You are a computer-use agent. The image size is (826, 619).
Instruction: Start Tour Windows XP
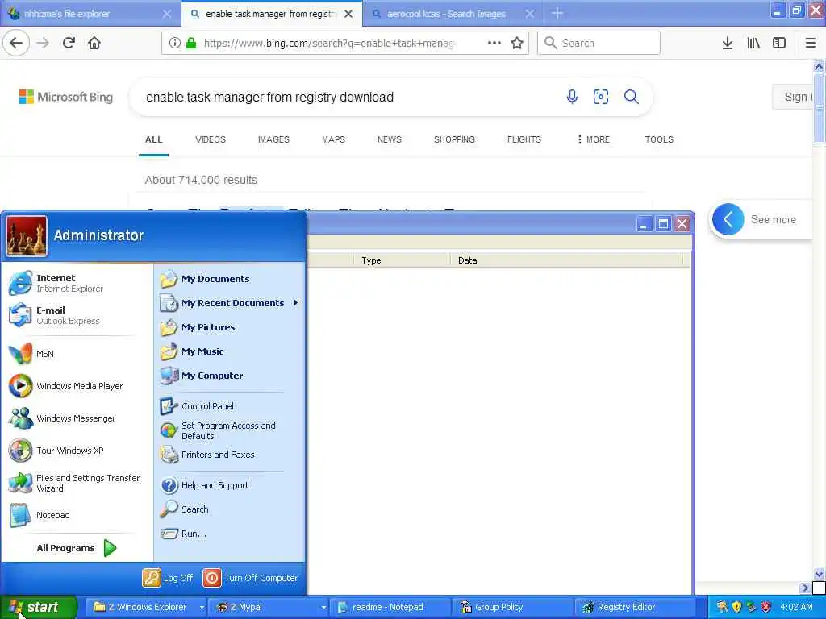[x=56, y=451]
